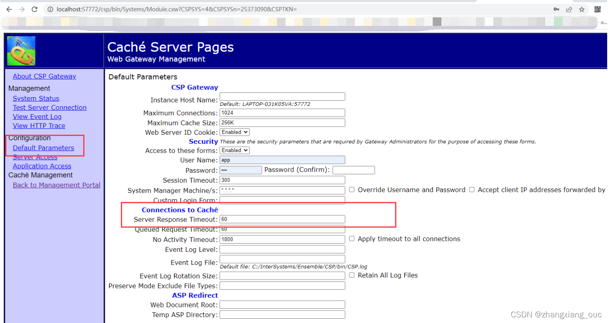608x323 pixels.
Task: Click the Security section heading
Action: 203,141
